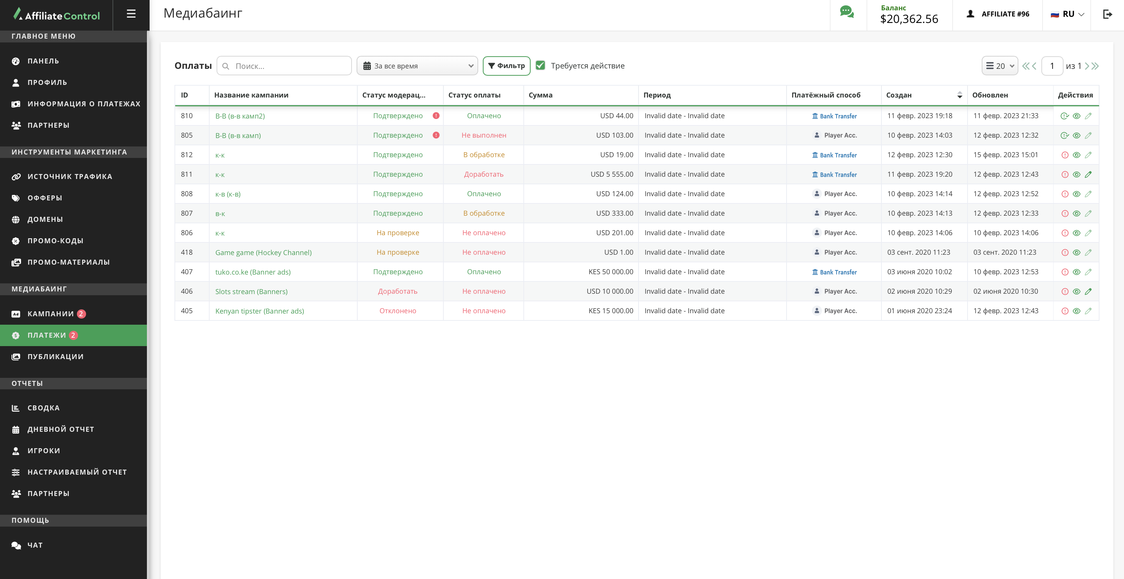Click the red alert icon for payment 812
1124x579 pixels.
(x=1065, y=155)
